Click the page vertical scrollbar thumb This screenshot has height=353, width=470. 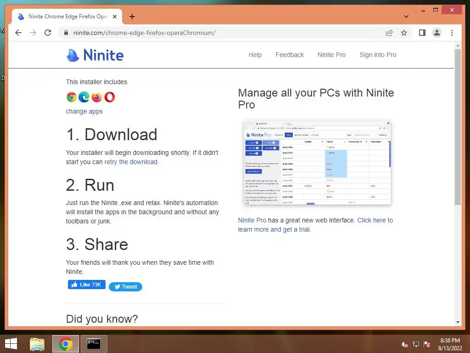[458, 127]
